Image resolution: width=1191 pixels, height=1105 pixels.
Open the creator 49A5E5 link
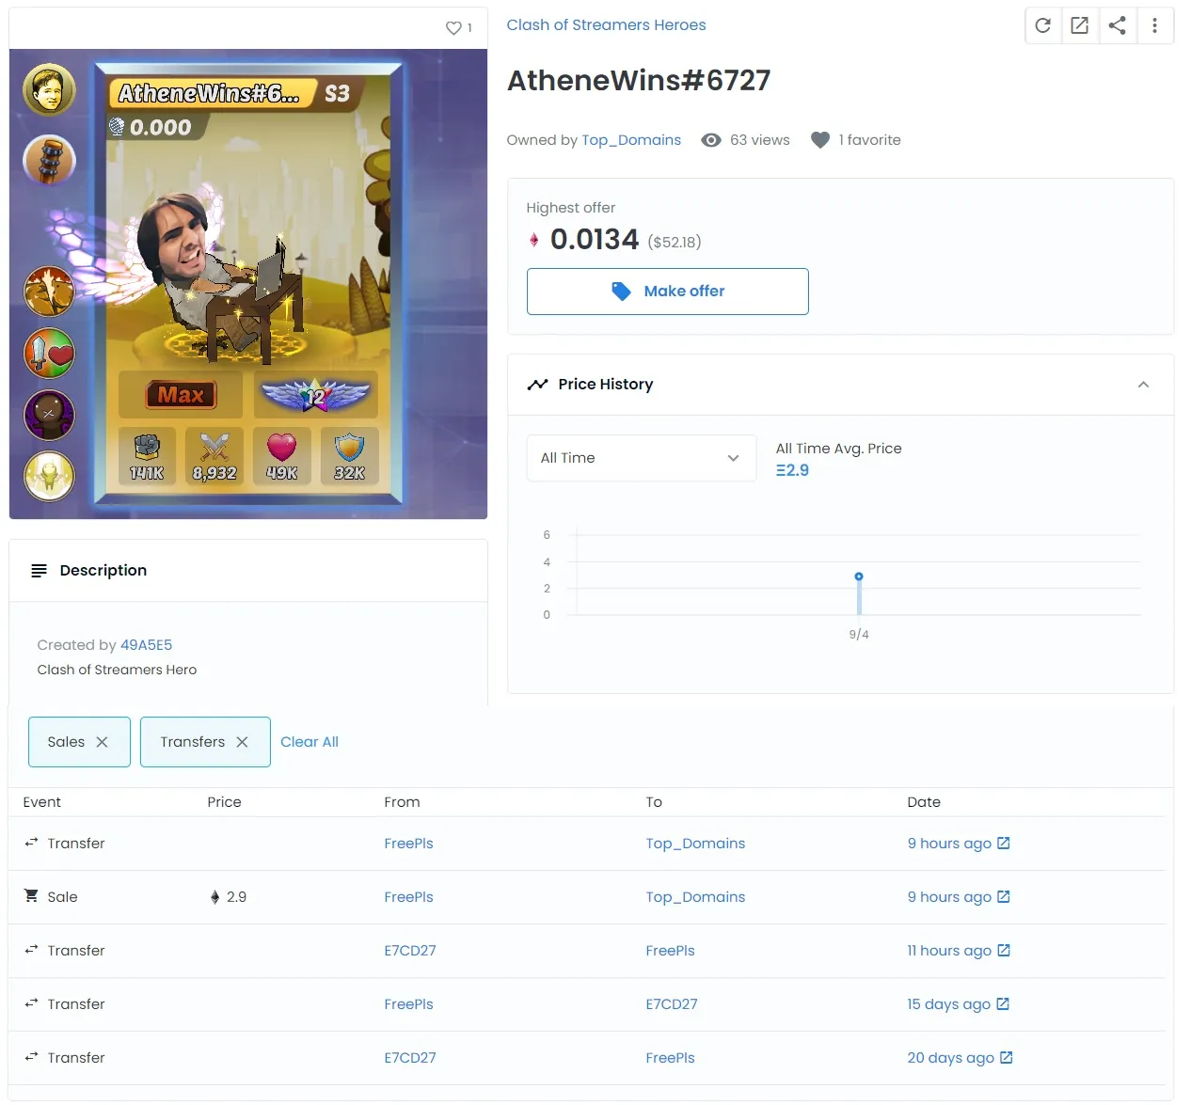146,645
